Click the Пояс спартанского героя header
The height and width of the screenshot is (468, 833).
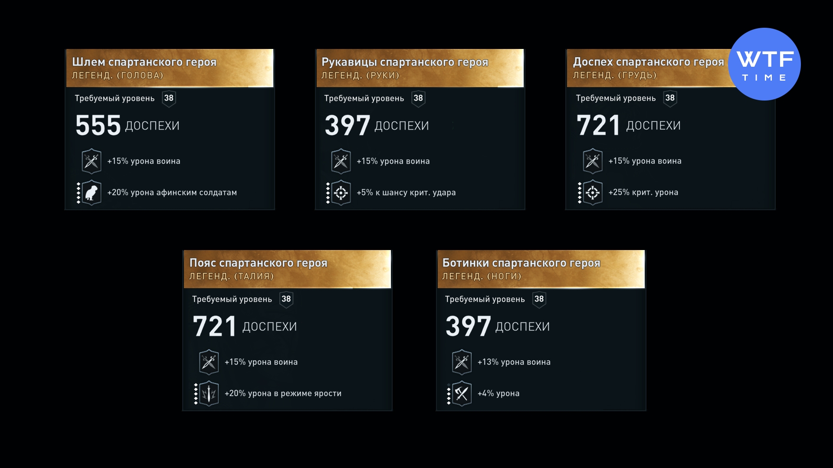[258, 263]
